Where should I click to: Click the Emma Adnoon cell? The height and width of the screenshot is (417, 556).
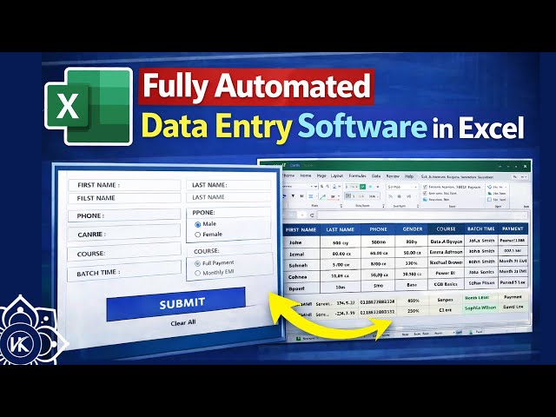coord(446,252)
